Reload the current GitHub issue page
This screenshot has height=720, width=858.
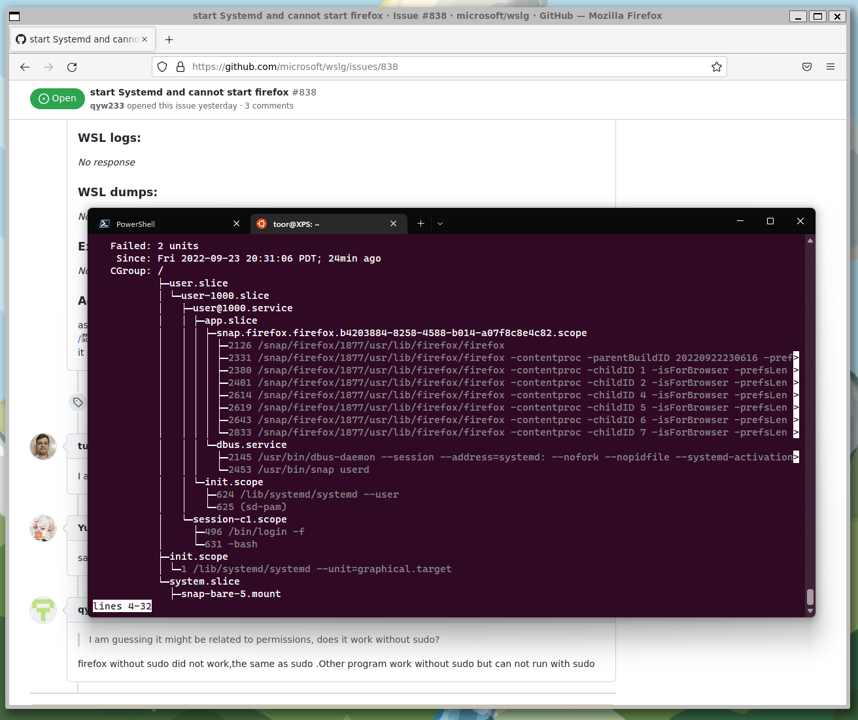point(72,67)
